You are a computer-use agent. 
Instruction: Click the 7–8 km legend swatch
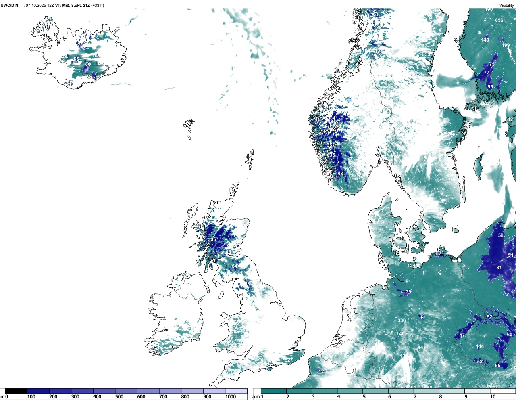pyautogui.click(x=426, y=391)
